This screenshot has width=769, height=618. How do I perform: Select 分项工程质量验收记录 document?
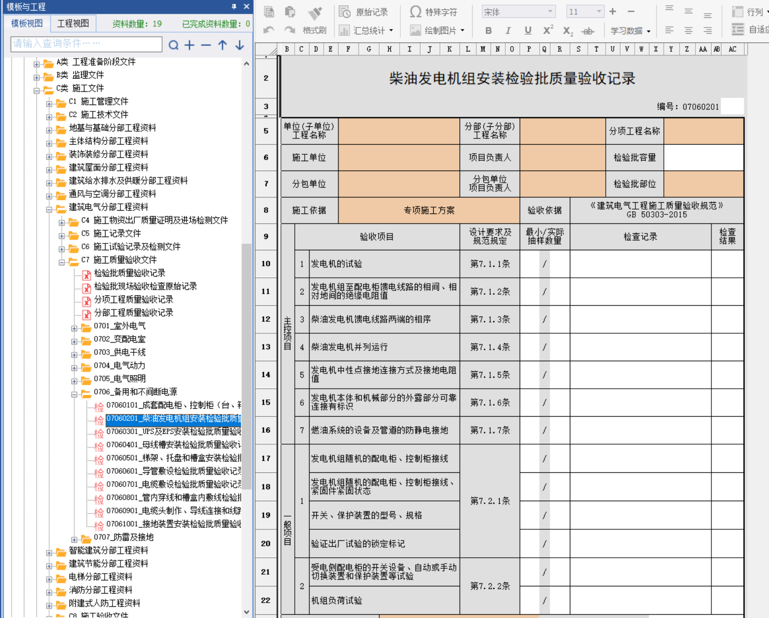(134, 299)
